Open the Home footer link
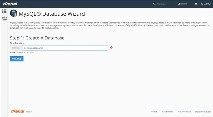This screenshot has height=117, width=213. 154,112
